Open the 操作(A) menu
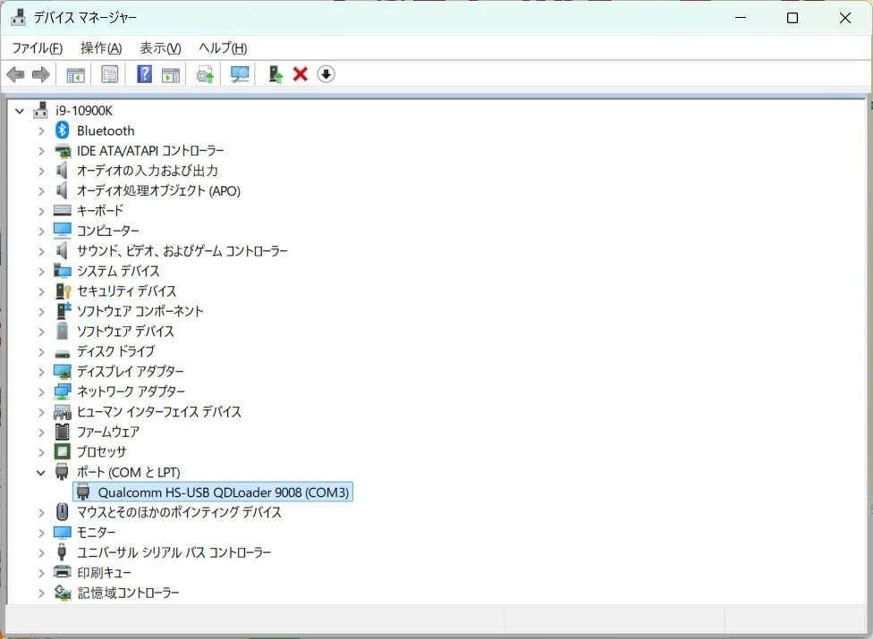The image size is (873, 639). (101, 48)
